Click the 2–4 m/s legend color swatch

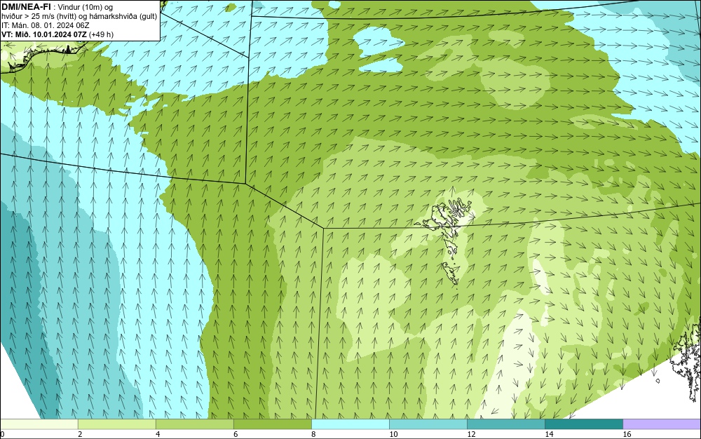(x=116, y=424)
